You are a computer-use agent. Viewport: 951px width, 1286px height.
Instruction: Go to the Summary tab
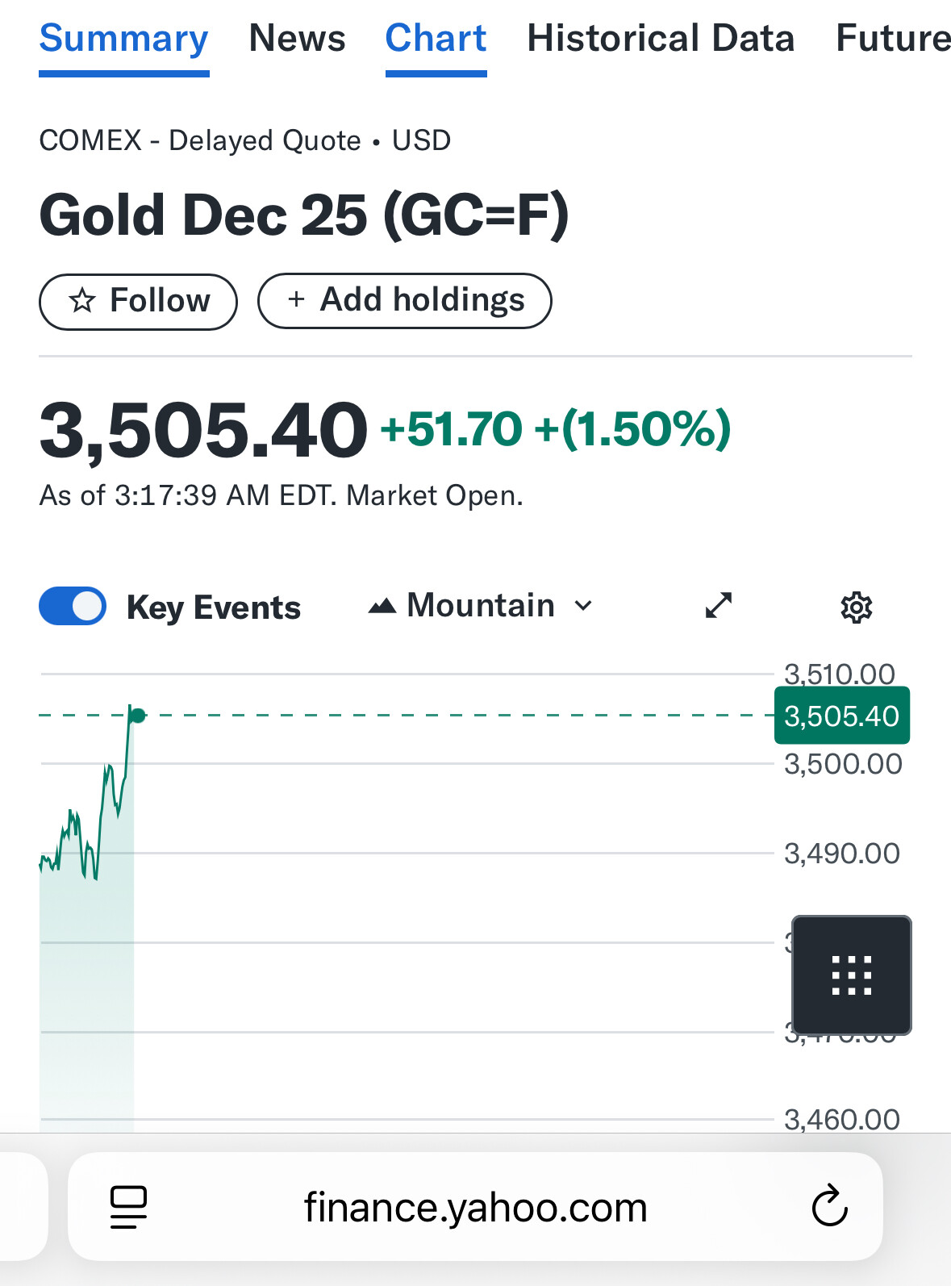click(x=124, y=38)
